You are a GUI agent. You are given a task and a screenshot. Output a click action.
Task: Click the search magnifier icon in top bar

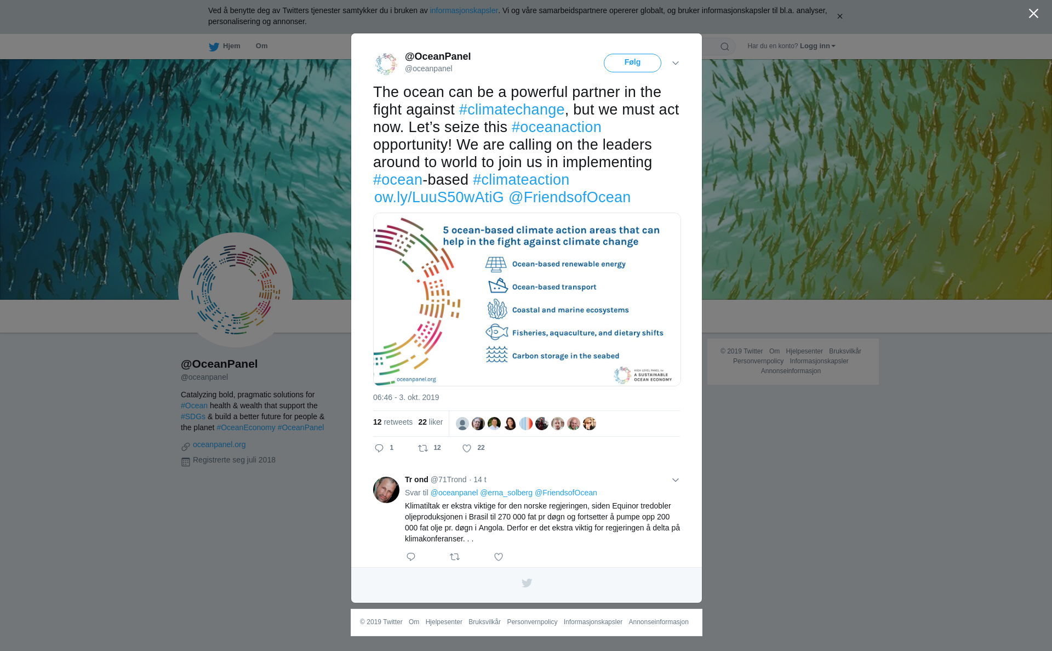click(725, 47)
